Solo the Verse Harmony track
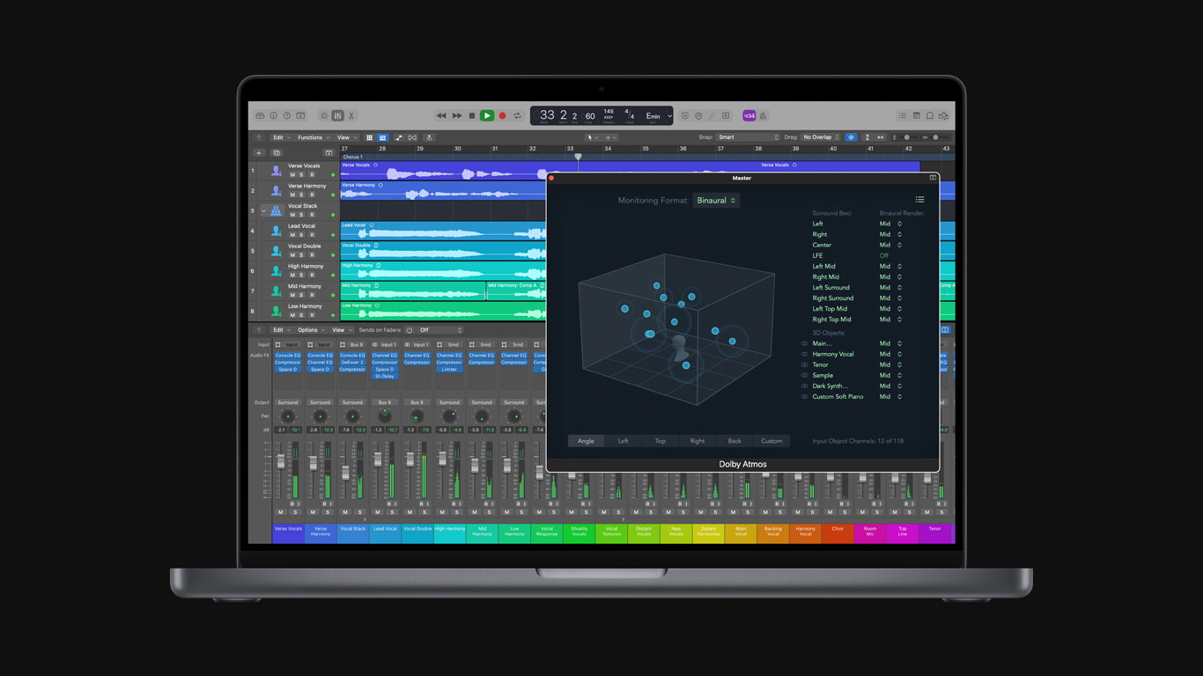1203x676 pixels. tap(301, 195)
